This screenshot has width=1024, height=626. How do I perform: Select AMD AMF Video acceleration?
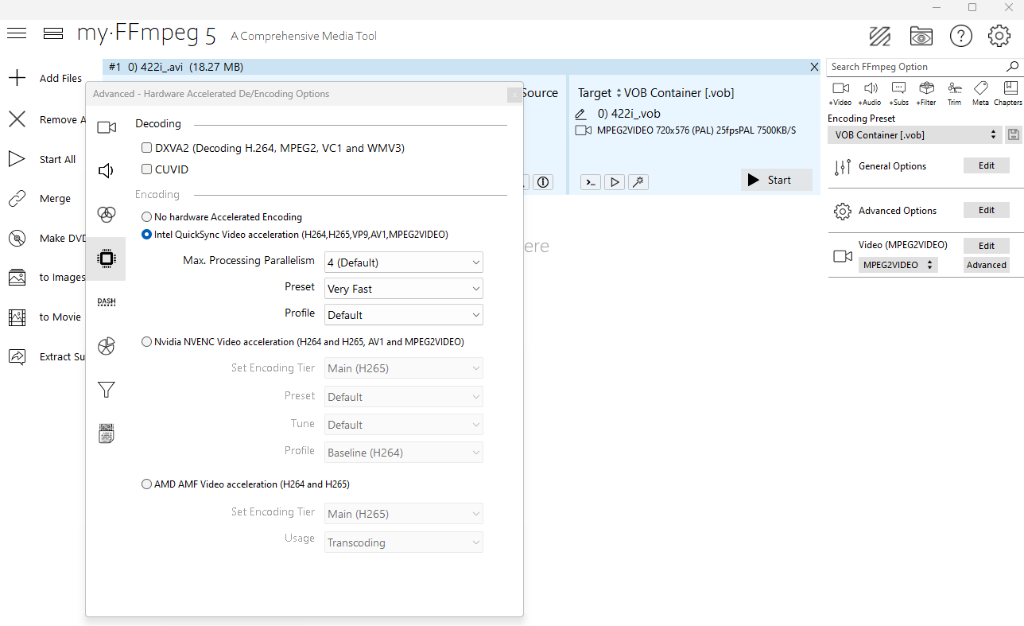click(146, 484)
